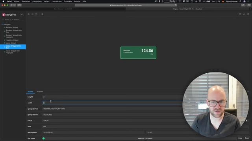252x141 pixels.
Task: Click the last update date field
Action: point(93,132)
